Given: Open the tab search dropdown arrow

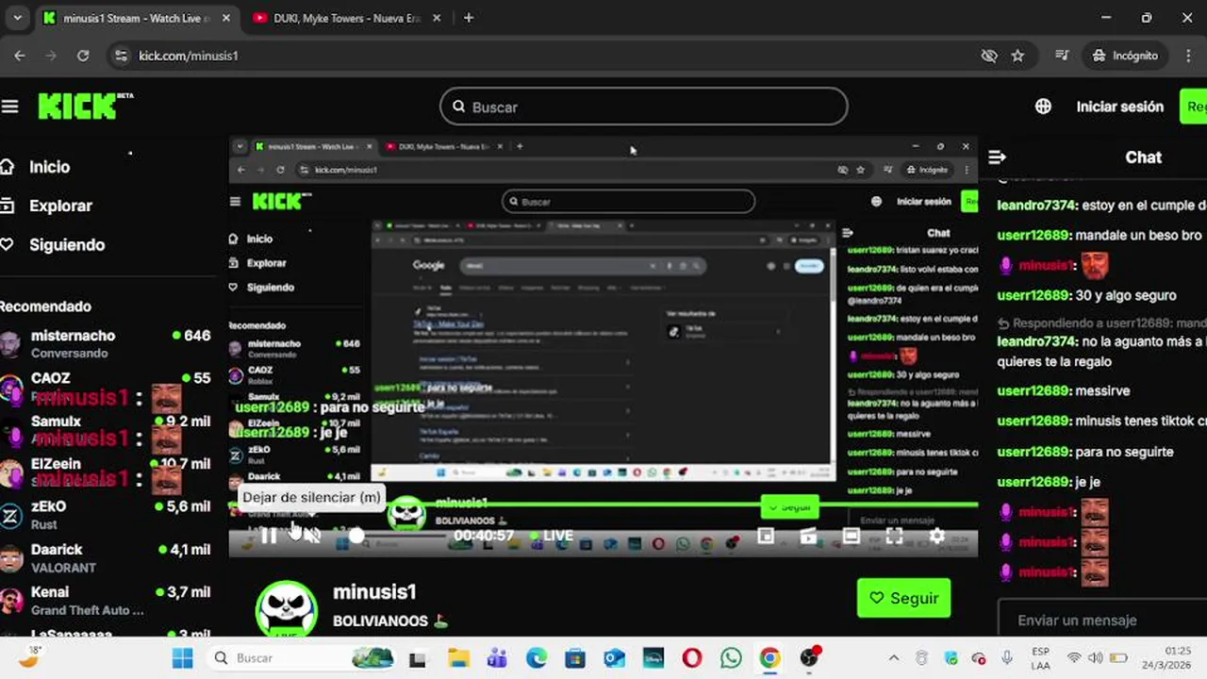Looking at the screenshot, I should [17, 18].
